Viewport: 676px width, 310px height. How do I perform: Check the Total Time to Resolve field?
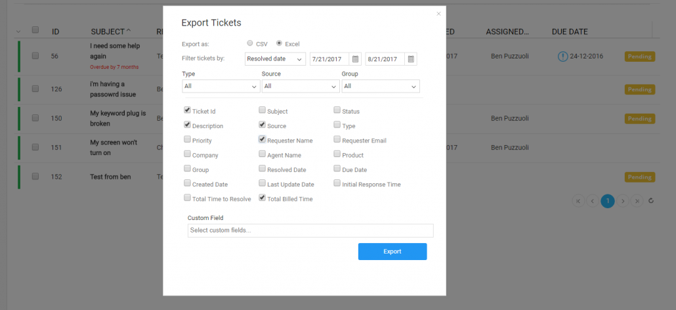click(x=187, y=198)
